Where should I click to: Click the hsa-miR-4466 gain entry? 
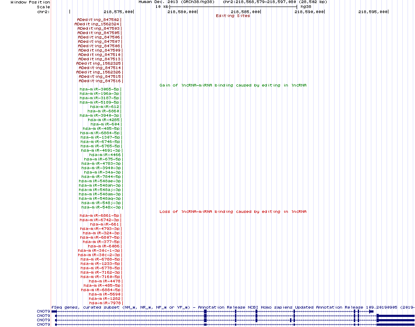pos(105,155)
